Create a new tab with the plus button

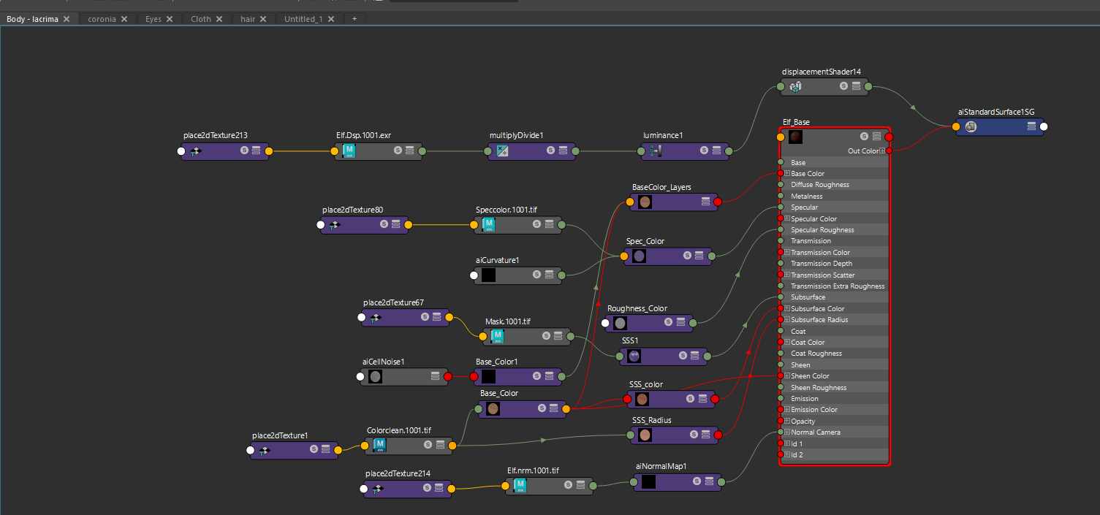click(x=354, y=19)
